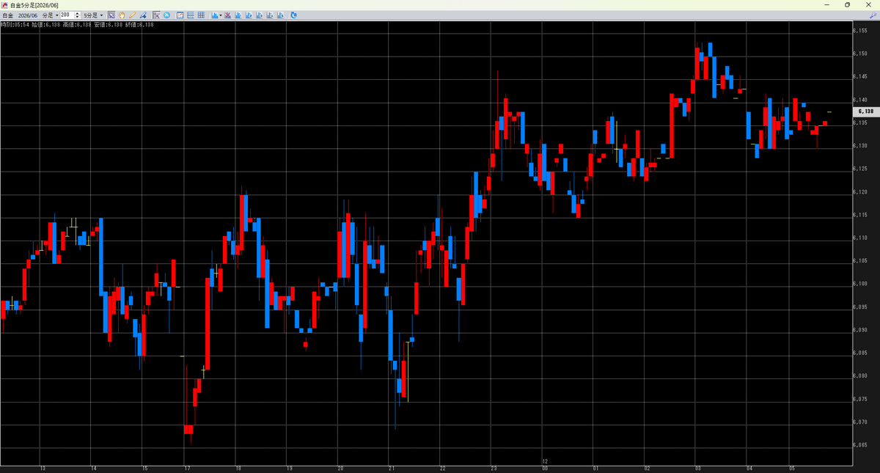
Task: Increase bar count with spinner up arrow
Action: (x=78, y=13)
